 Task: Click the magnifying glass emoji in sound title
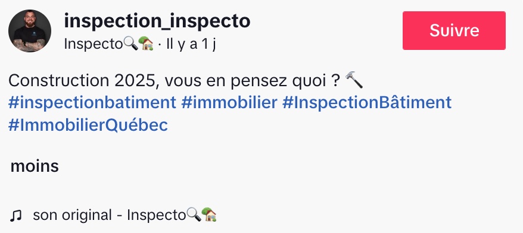point(194,215)
